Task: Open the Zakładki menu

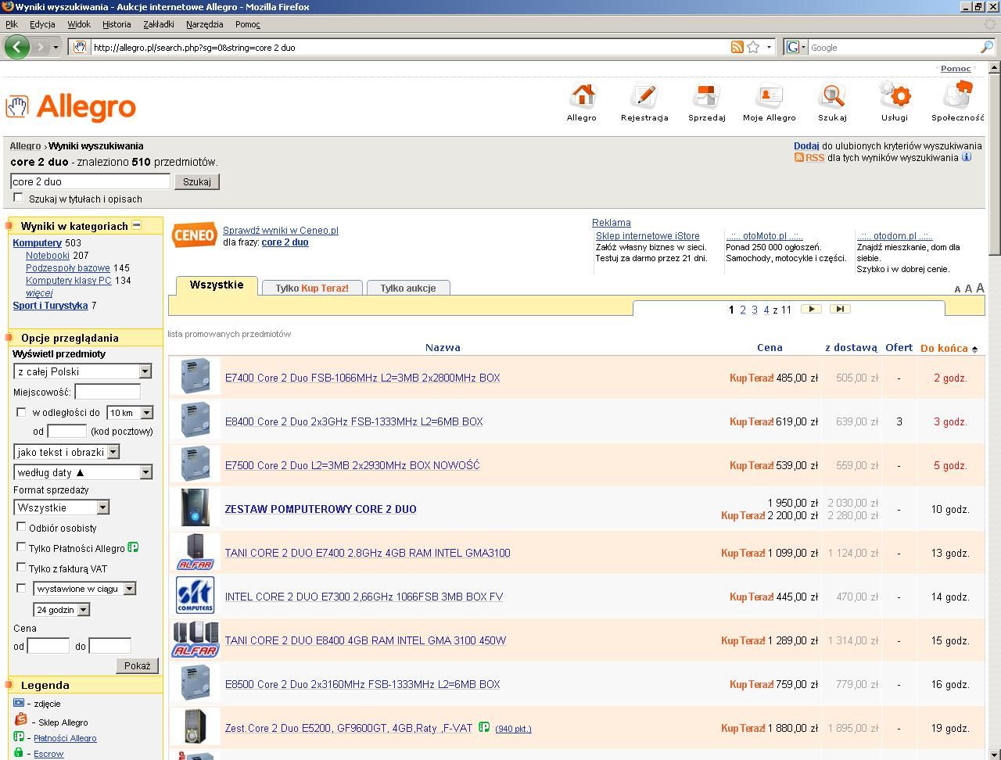Action: [x=159, y=24]
